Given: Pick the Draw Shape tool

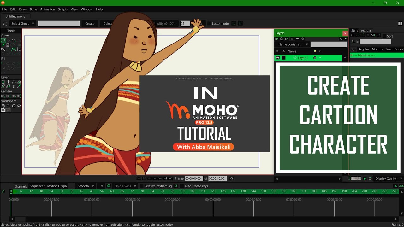Looking at the screenshot, I should tap(9, 45).
